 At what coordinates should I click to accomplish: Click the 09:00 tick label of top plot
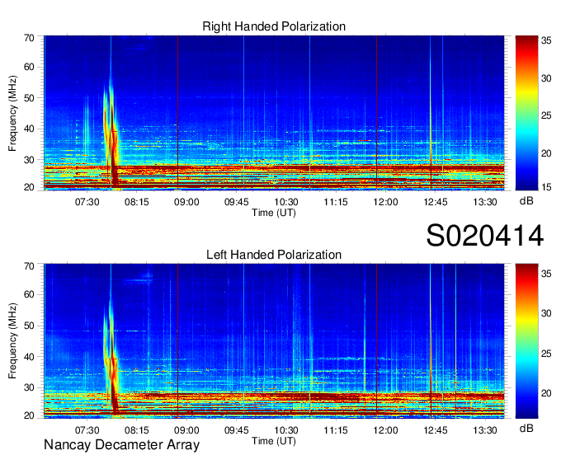186,202
